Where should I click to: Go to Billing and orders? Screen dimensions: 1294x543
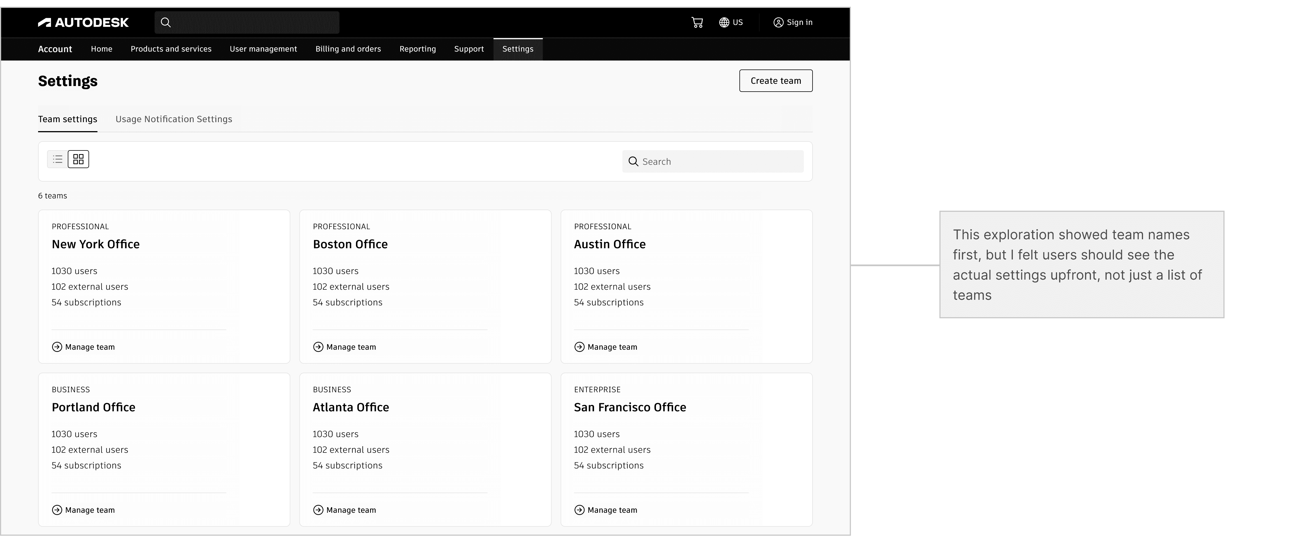(x=348, y=49)
